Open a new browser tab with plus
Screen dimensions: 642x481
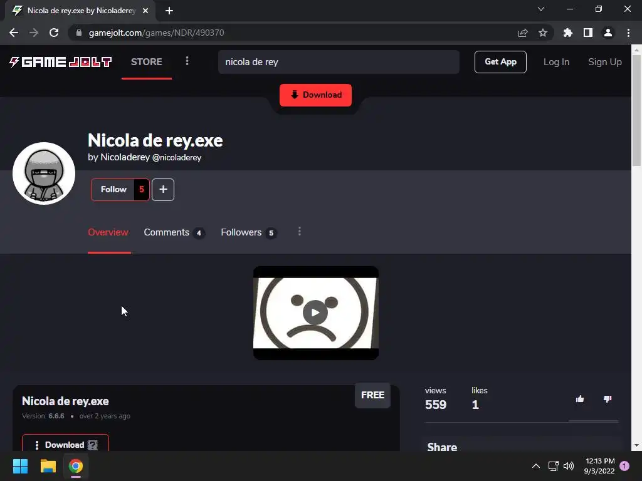point(169,11)
